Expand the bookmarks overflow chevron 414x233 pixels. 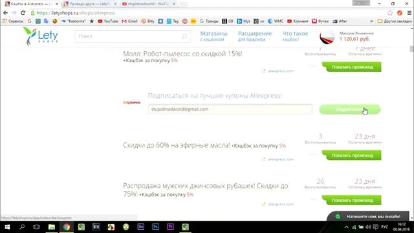[x=371, y=21]
